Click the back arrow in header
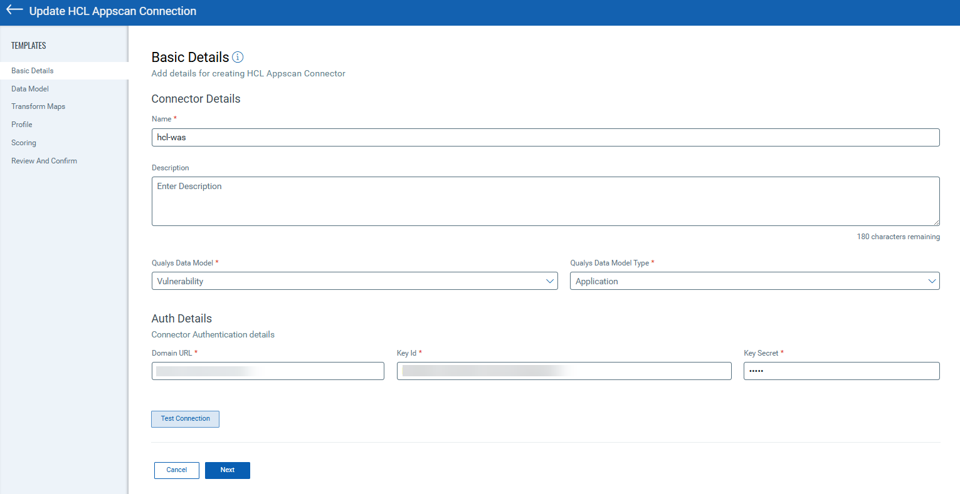 14,11
